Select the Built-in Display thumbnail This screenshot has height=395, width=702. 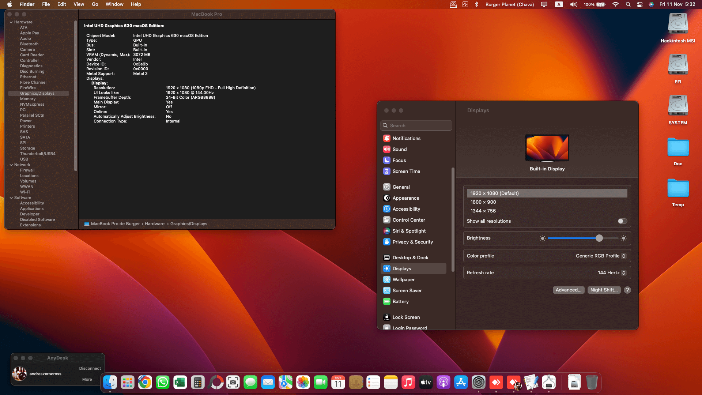click(547, 148)
